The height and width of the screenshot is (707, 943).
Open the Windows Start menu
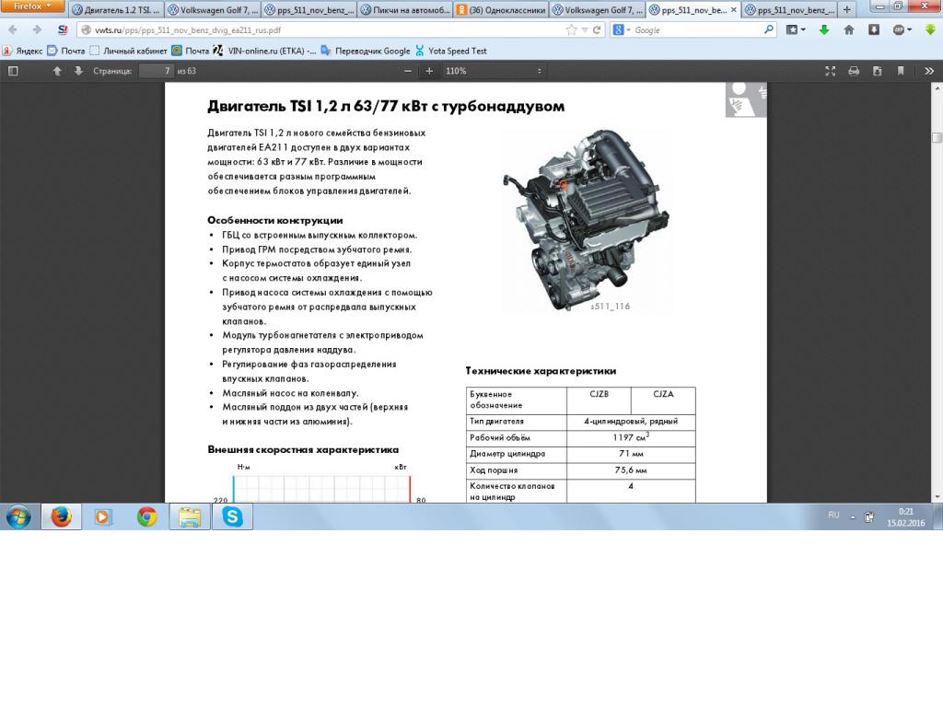click(x=18, y=517)
